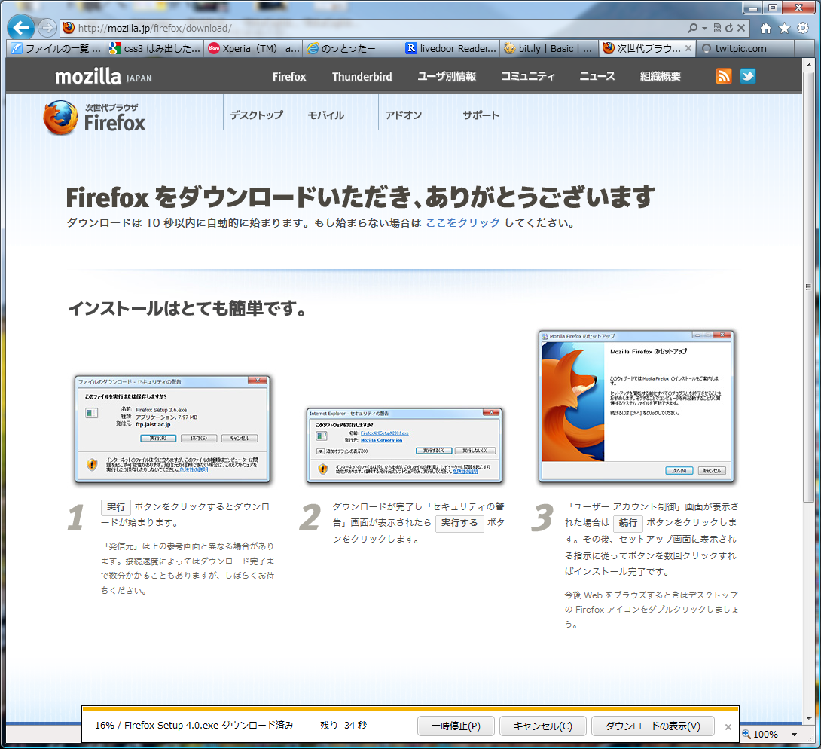
Task: Cancel the download with キャンセル(C)
Action: coord(542,726)
